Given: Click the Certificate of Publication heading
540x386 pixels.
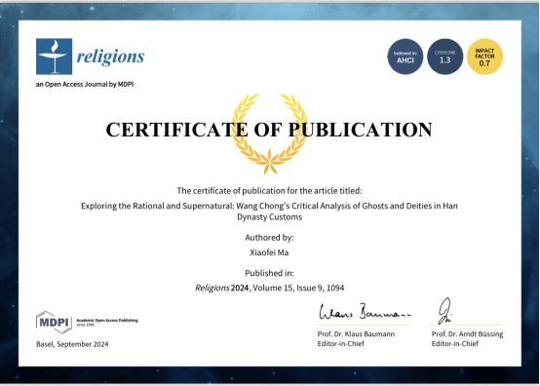Looking at the screenshot, I should (x=269, y=130).
